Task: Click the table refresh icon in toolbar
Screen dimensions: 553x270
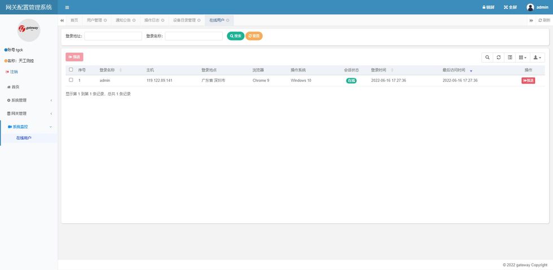Action: [498, 57]
